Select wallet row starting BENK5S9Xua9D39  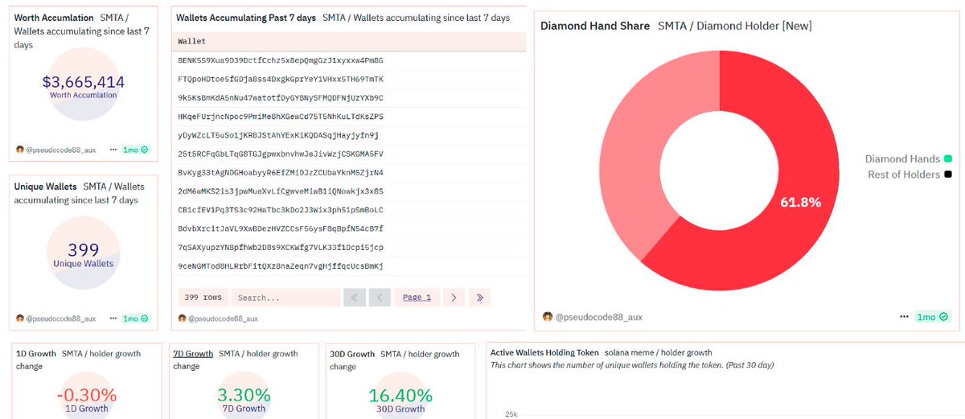tap(348, 60)
